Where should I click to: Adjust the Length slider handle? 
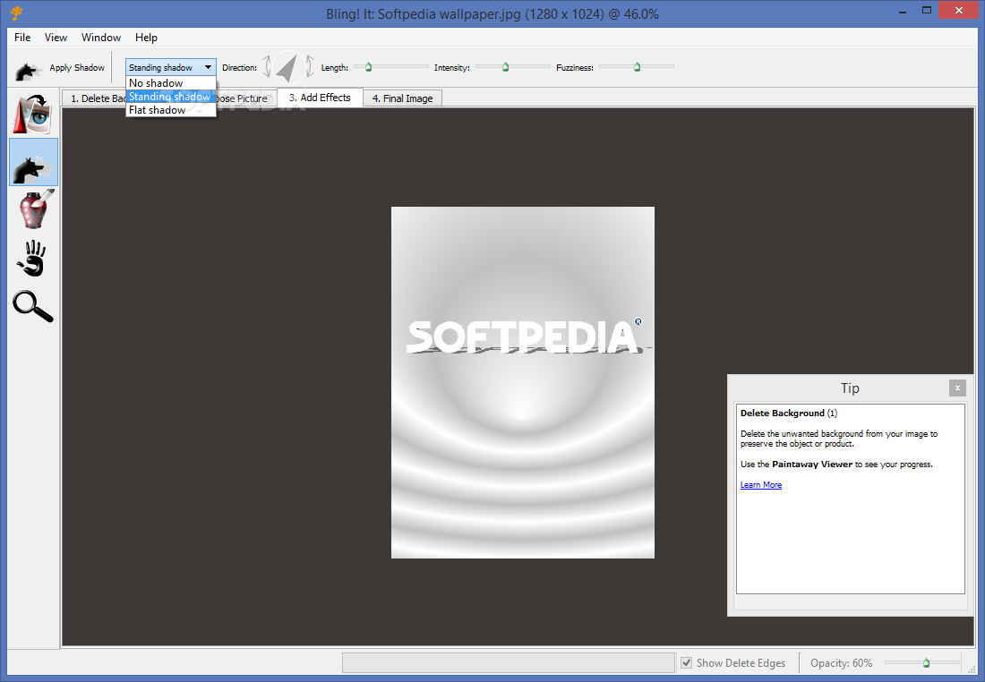[369, 66]
